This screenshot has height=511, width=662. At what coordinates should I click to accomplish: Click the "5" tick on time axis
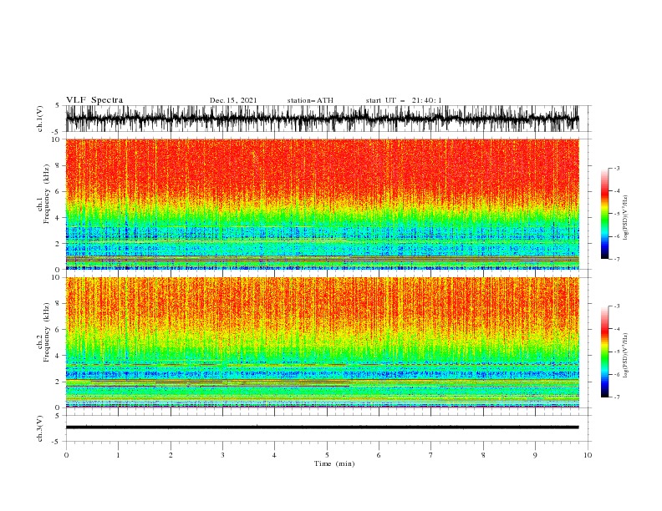coord(327,455)
